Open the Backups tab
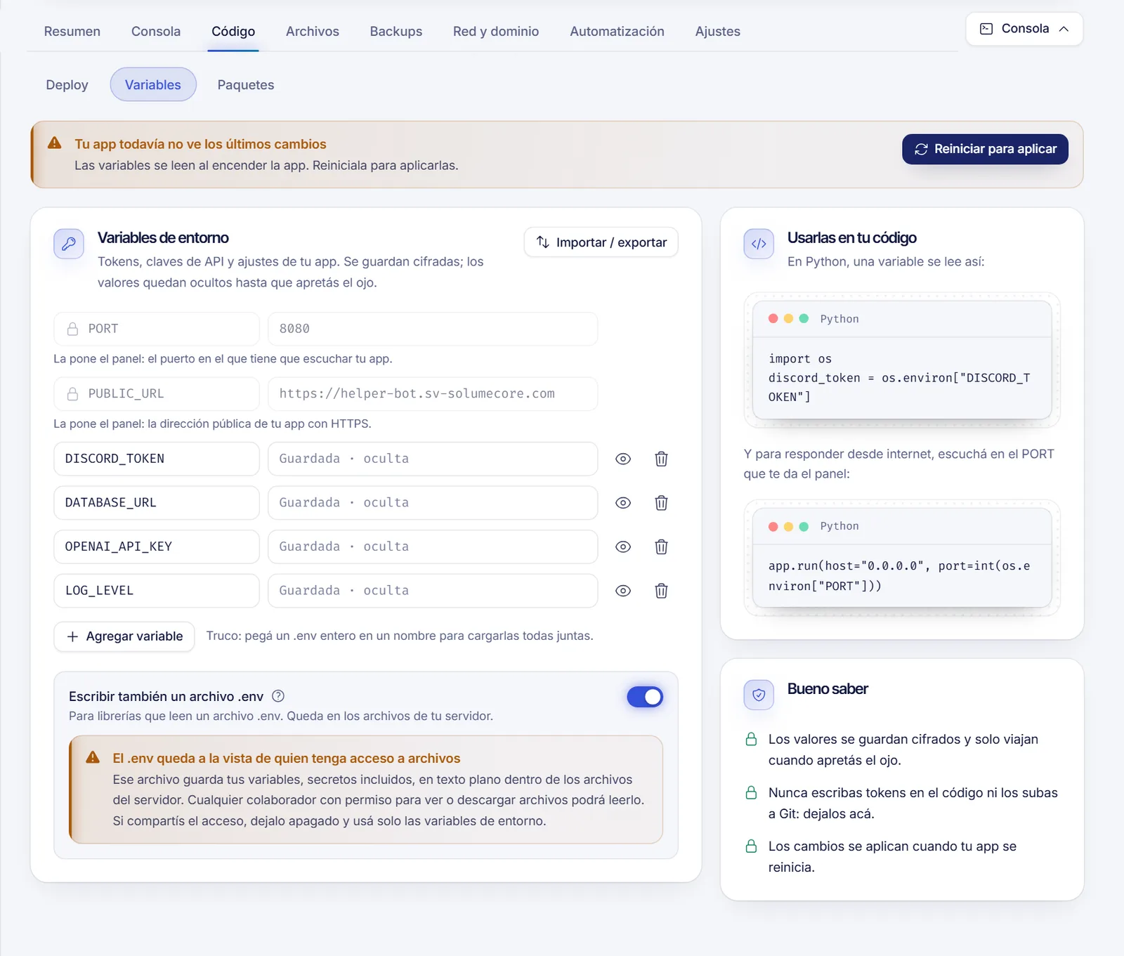 (396, 32)
